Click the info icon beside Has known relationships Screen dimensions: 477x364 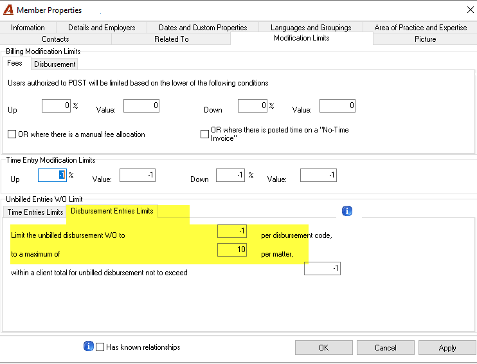[89, 346]
